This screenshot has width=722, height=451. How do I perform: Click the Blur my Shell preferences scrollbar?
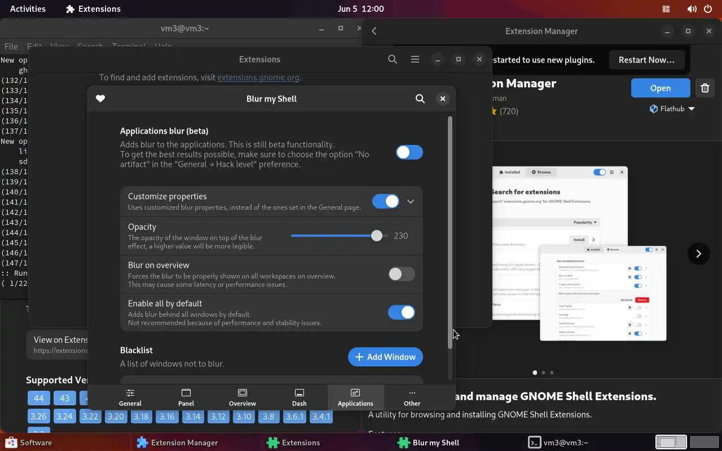click(450, 232)
